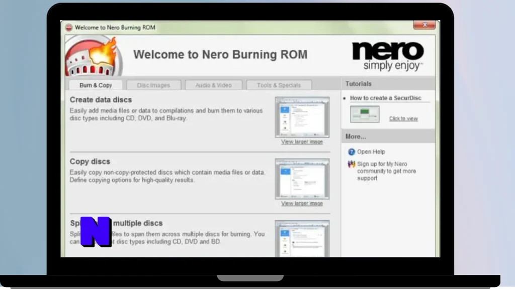The width and height of the screenshot is (515, 289).
Task: Click the Click to view link
Action: 403,118
